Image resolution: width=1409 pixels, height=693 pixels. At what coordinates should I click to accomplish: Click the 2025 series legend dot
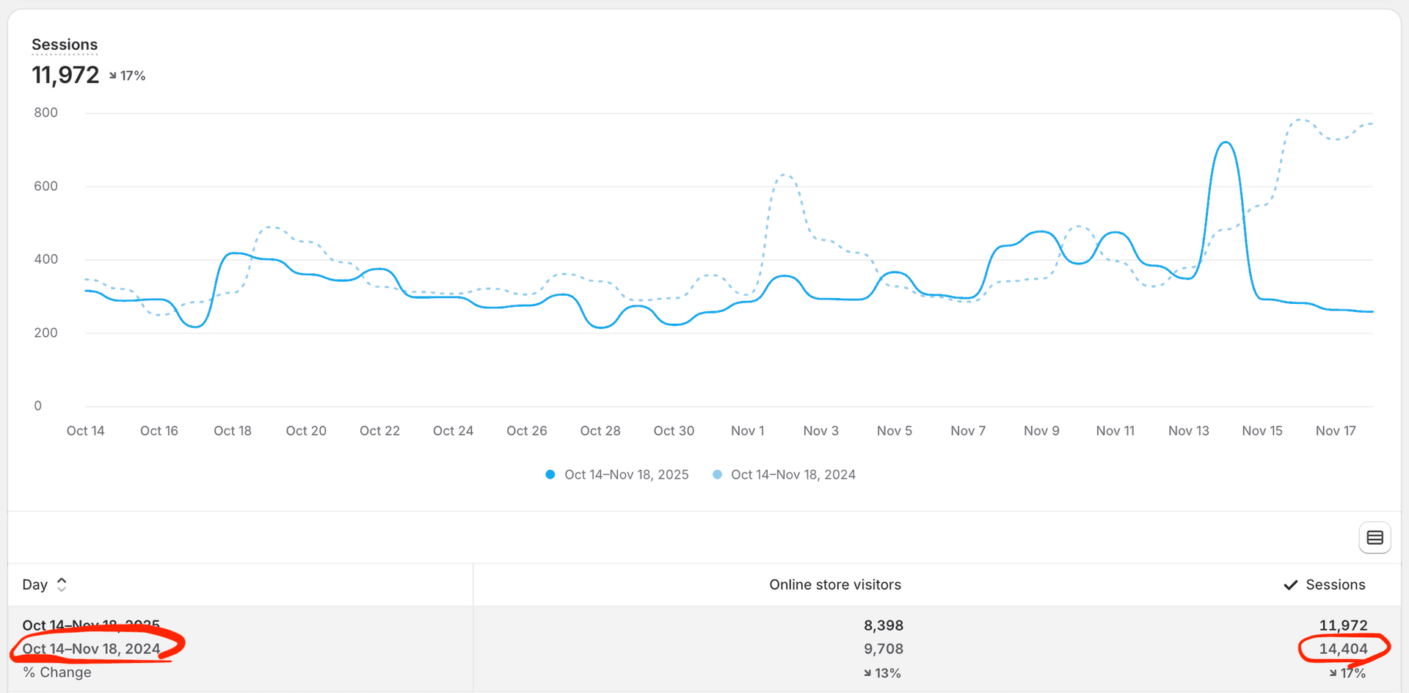550,474
